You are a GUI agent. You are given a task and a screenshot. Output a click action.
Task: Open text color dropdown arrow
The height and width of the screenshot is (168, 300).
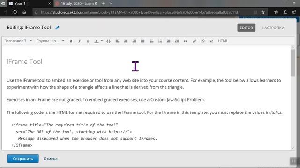click(102, 41)
